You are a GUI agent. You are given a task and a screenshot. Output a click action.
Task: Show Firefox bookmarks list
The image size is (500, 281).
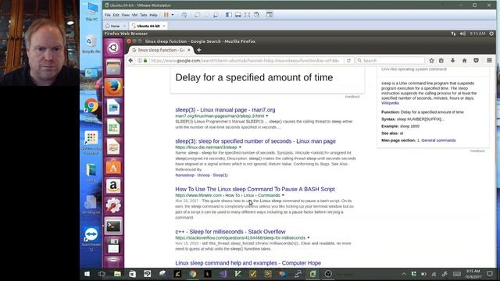pyautogui.click(x=441, y=61)
